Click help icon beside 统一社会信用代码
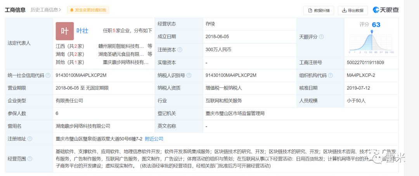419x176 pixels. coord(48,75)
